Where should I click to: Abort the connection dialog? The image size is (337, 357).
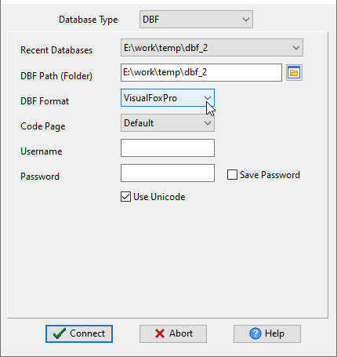[173, 333]
